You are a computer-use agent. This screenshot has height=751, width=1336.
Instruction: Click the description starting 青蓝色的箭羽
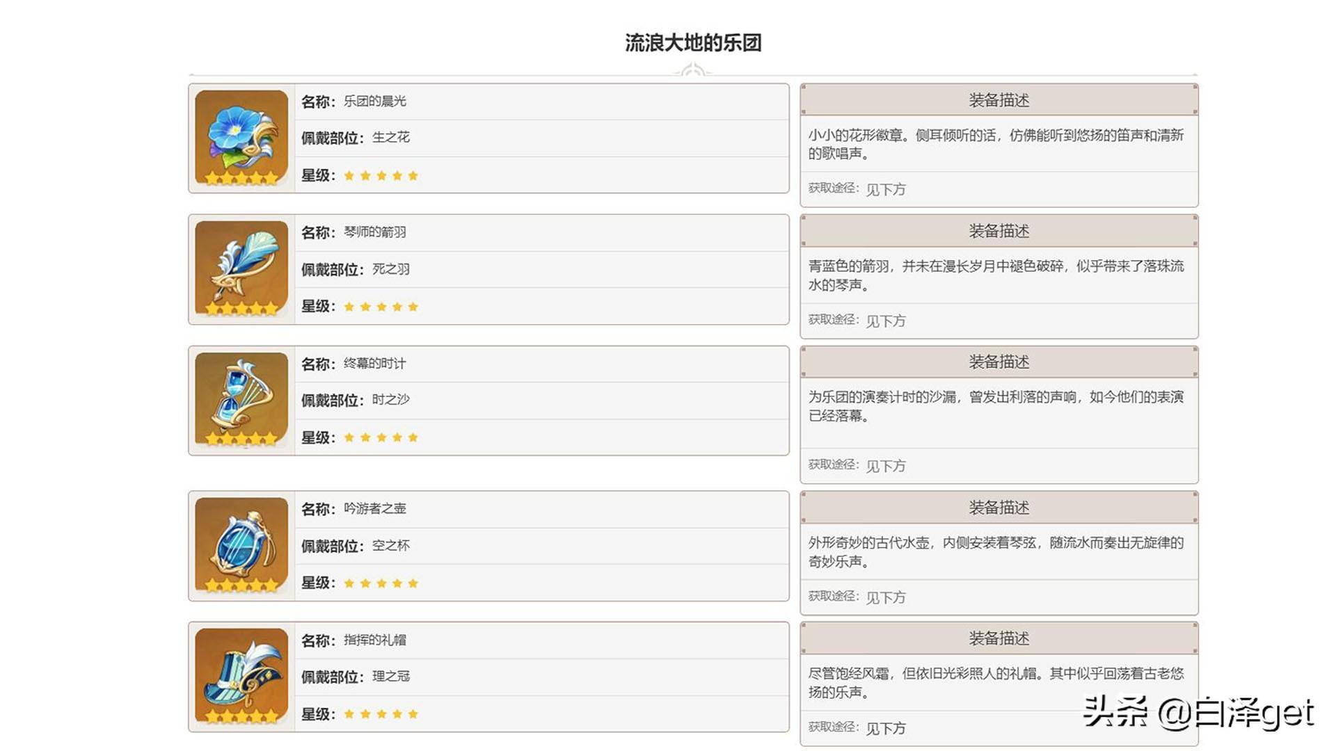(996, 275)
